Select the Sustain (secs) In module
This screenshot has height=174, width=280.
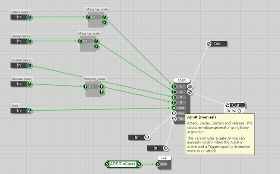click(19, 65)
